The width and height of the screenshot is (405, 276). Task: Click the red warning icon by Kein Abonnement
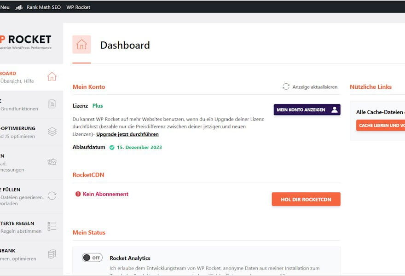78,194
